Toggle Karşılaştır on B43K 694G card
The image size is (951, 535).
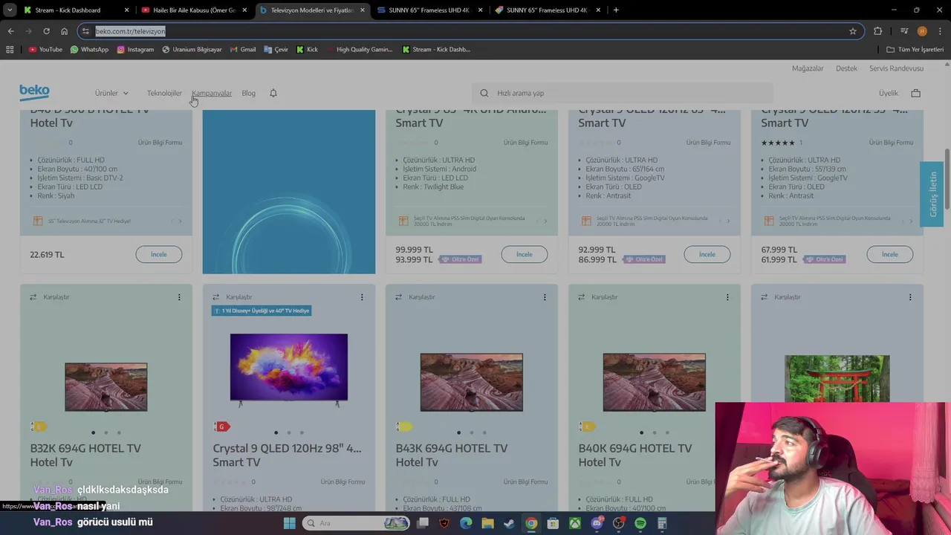click(x=415, y=297)
